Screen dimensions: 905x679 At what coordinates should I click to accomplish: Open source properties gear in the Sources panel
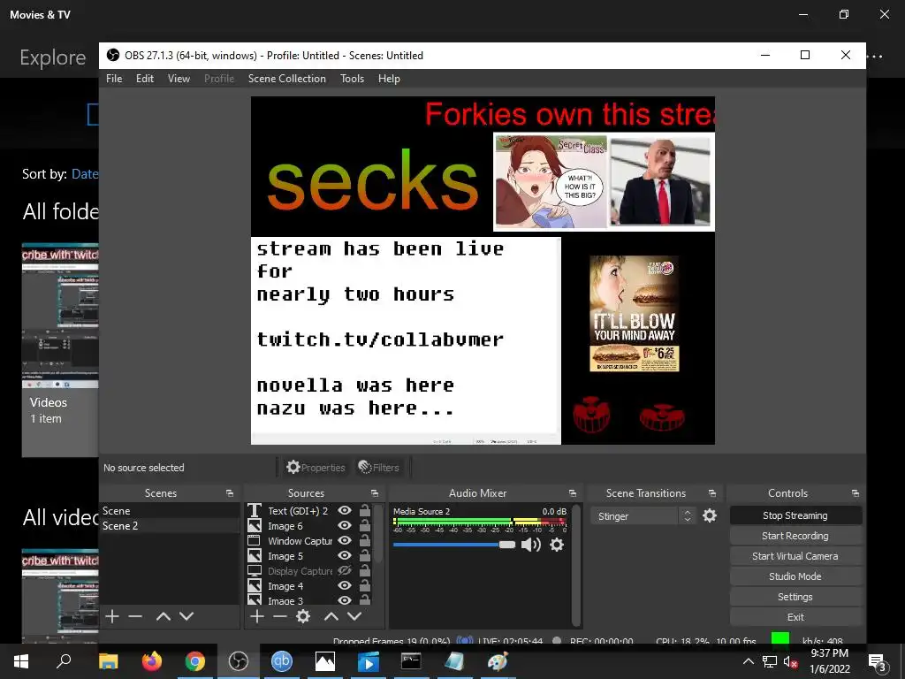pyautogui.click(x=303, y=616)
